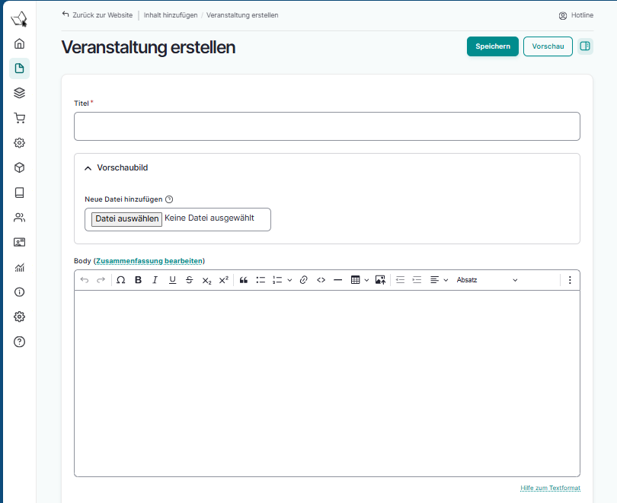Go to Inhalt hinzufügen breadcrumb
This screenshot has width=617, height=503.
point(170,15)
